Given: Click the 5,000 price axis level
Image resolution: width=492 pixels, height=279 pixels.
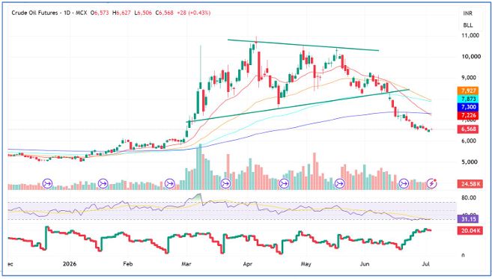Looking at the screenshot, I should [x=469, y=162].
